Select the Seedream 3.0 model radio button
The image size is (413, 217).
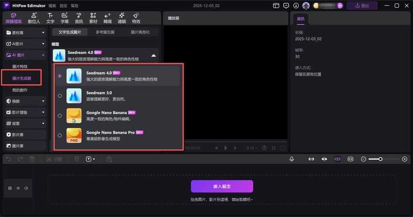pos(60,95)
